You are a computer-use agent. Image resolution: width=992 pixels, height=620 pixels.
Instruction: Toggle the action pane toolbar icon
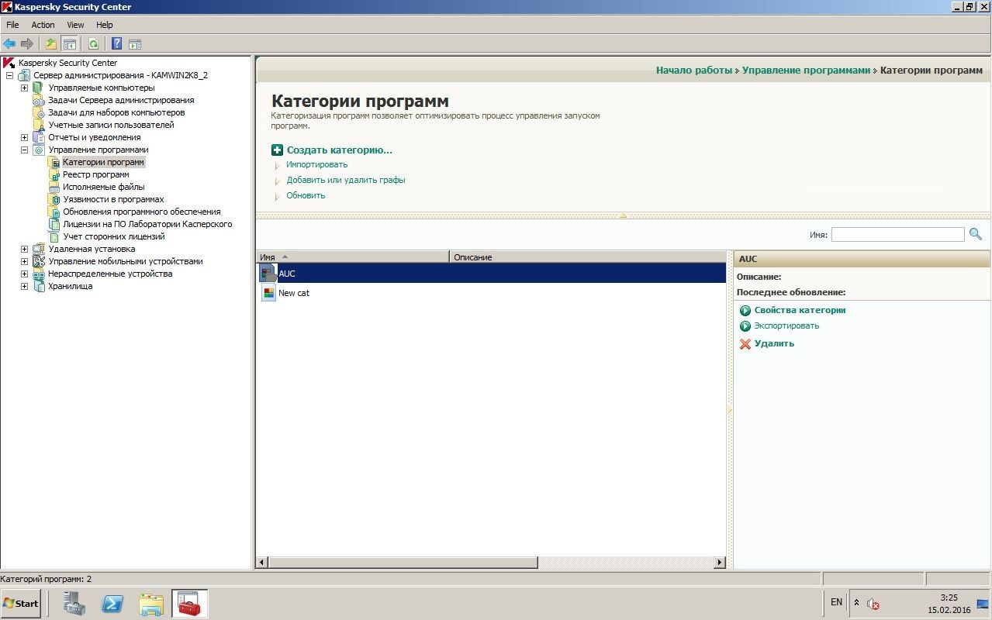[135, 44]
